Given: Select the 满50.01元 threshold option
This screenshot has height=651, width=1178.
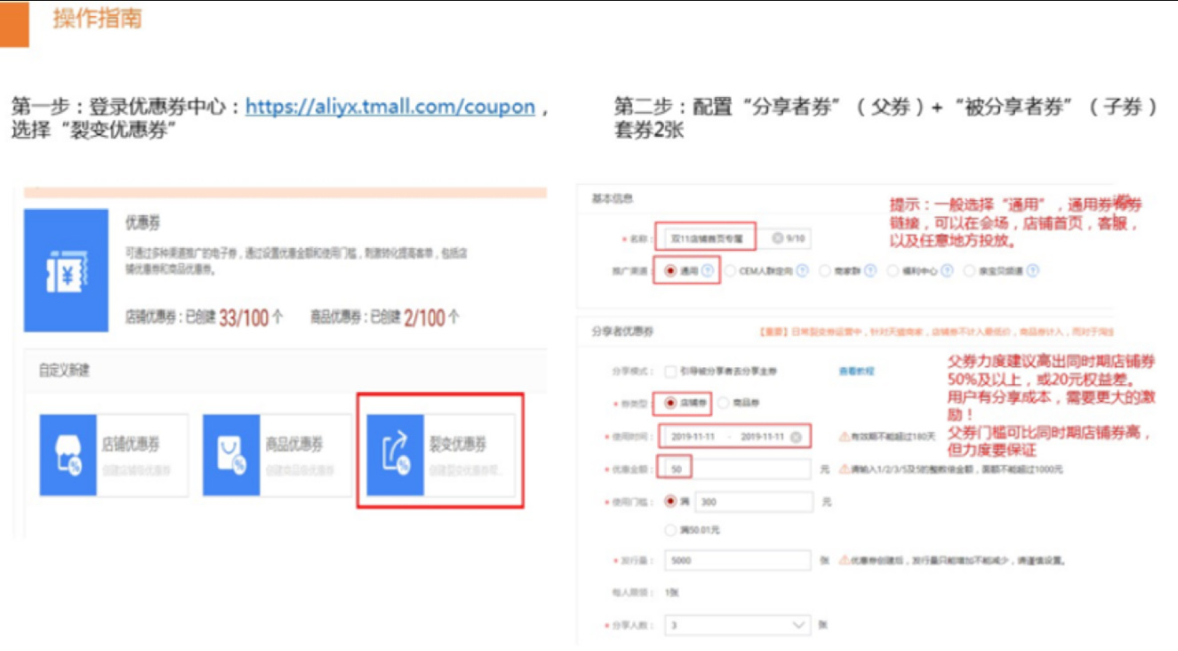Looking at the screenshot, I should [670, 531].
